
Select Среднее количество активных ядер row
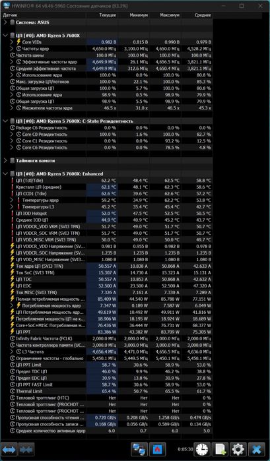106,431
